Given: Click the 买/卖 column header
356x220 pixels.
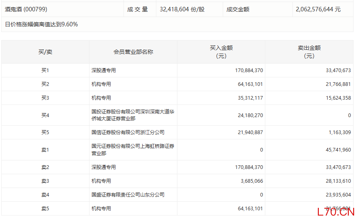Looking at the screenshot, I should [x=45, y=52].
